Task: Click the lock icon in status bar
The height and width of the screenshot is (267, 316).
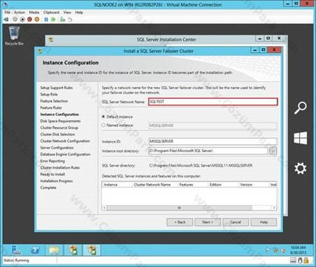Action: tap(306, 261)
